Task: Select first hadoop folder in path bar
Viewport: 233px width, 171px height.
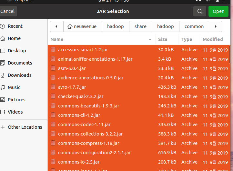Action: pos(116,26)
